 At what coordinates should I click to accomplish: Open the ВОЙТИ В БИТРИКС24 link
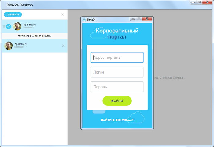[117, 120]
